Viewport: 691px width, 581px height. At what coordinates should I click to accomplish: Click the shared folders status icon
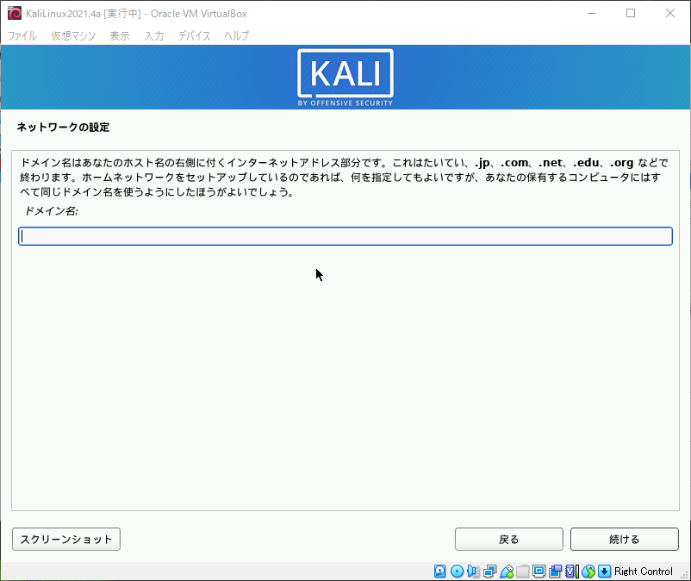click(x=523, y=572)
